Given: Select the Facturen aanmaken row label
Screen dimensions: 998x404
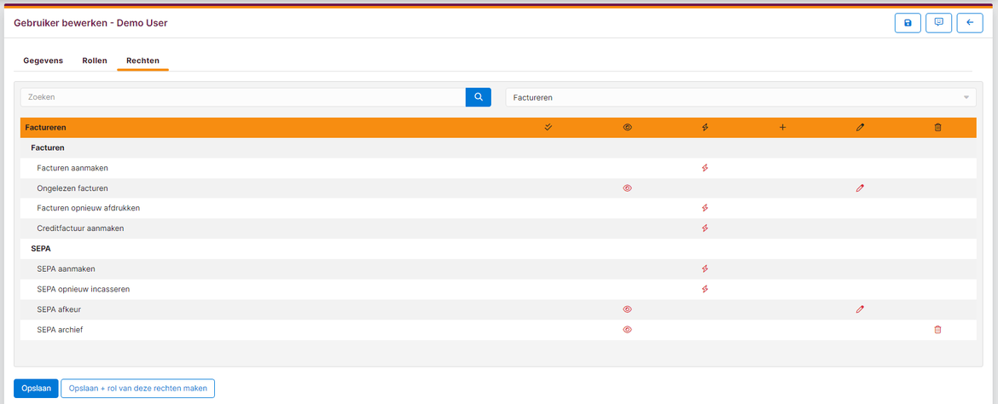Looking at the screenshot, I should click(72, 168).
